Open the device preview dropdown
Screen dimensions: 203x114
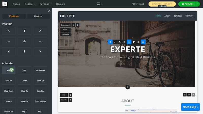(99, 4)
